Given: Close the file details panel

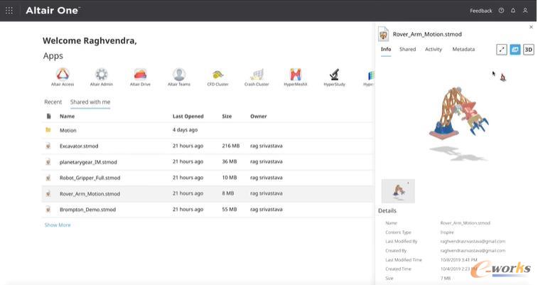Looking at the screenshot, I should coord(531,27).
